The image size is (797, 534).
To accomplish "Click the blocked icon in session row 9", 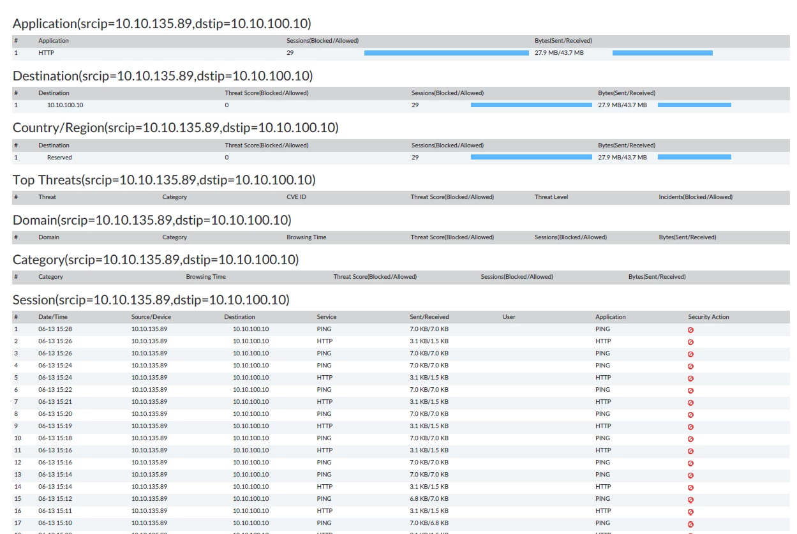I will click(x=690, y=427).
